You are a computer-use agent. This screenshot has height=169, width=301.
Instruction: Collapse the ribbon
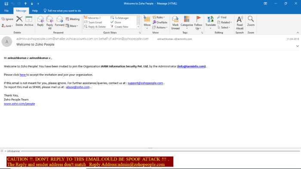pos(298,33)
